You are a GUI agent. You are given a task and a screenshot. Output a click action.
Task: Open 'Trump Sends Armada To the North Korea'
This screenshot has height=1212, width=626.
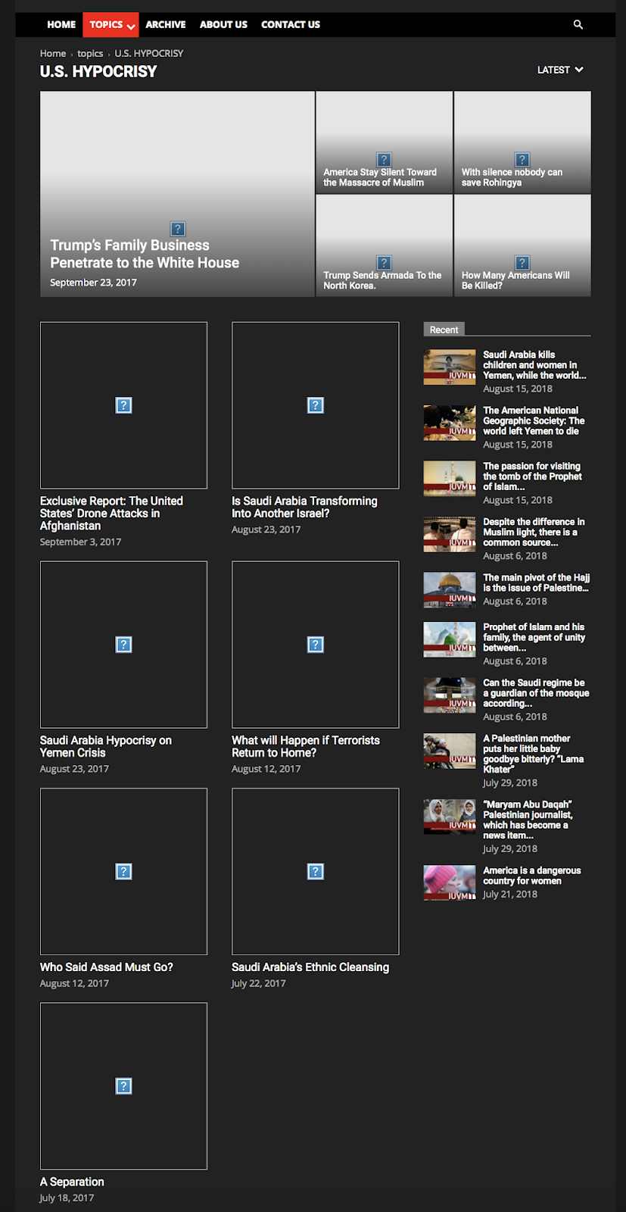382,280
